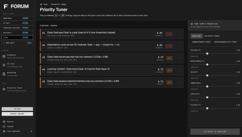
Task: Click the icon beside Your Team's Priorities
Action: pos(192,24)
